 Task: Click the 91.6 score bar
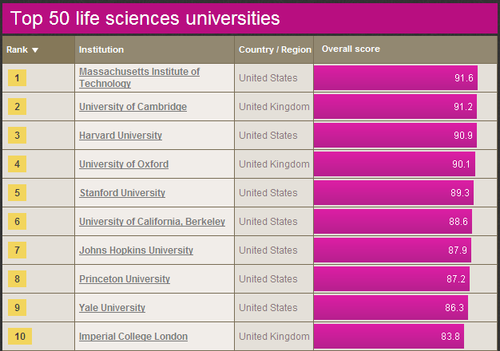tap(395, 78)
